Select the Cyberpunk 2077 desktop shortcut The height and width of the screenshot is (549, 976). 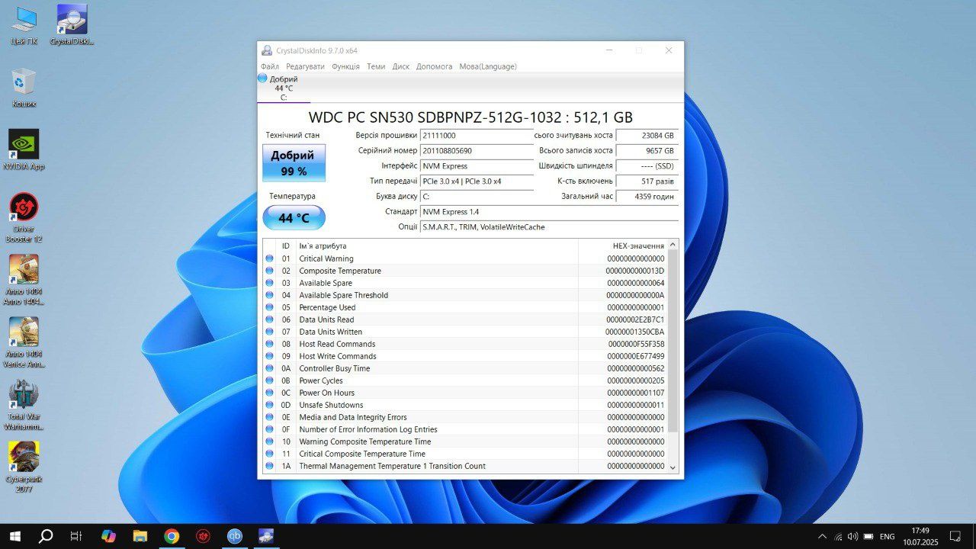click(x=24, y=467)
